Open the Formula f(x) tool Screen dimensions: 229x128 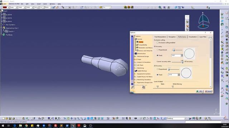pyautogui.click(x=39, y=118)
